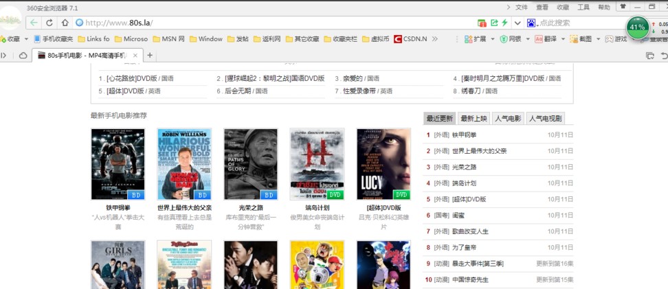Click the restore closed tab undo icon

pyautogui.click(x=664, y=56)
